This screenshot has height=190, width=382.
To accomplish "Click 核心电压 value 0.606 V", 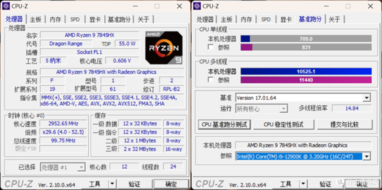I will tap(122, 61).
